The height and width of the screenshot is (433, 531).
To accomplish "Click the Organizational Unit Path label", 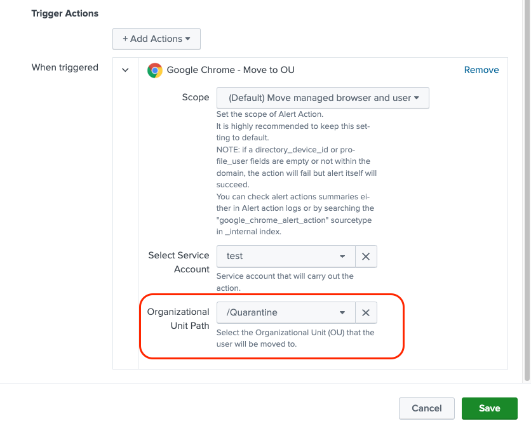I will point(178,319).
